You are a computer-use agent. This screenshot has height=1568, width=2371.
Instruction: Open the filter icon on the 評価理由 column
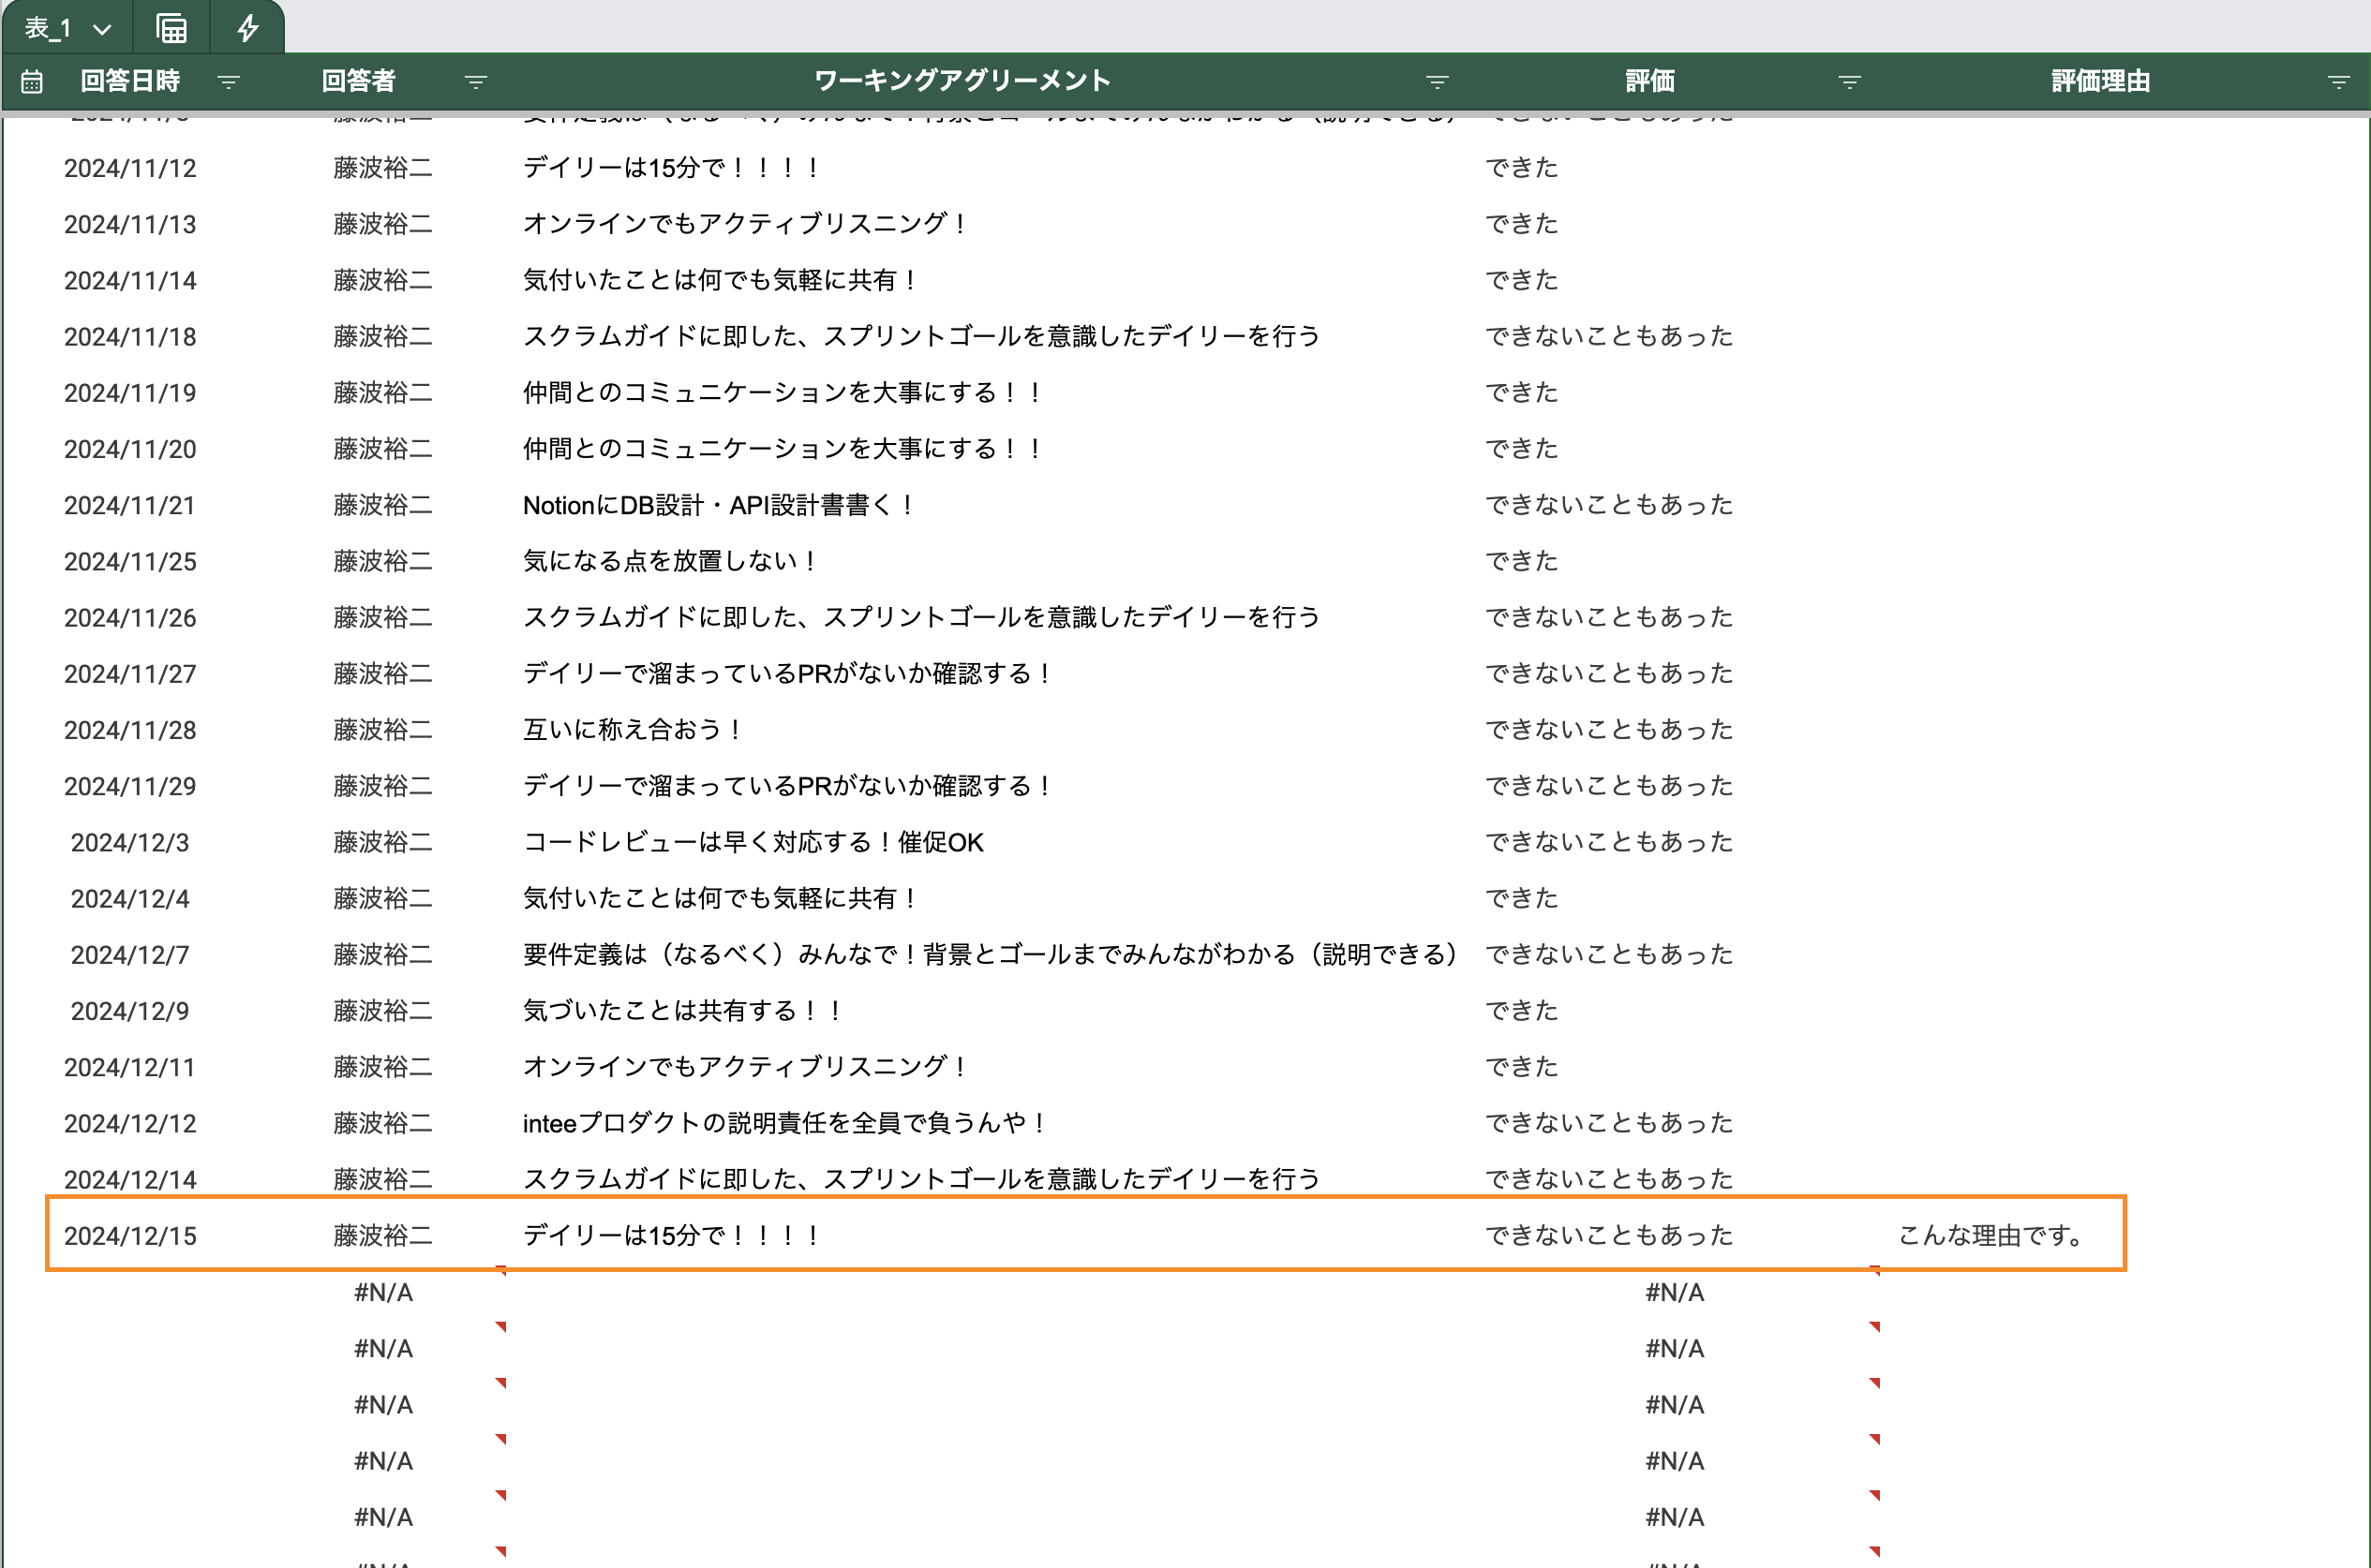point(2338,82)
